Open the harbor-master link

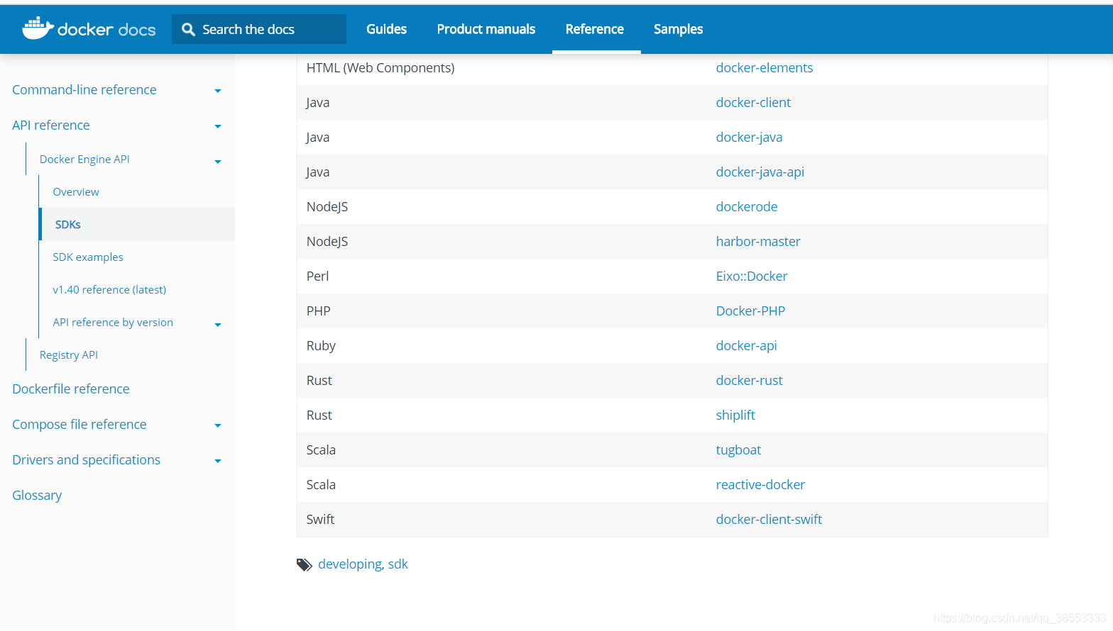(x=758, y=242)
